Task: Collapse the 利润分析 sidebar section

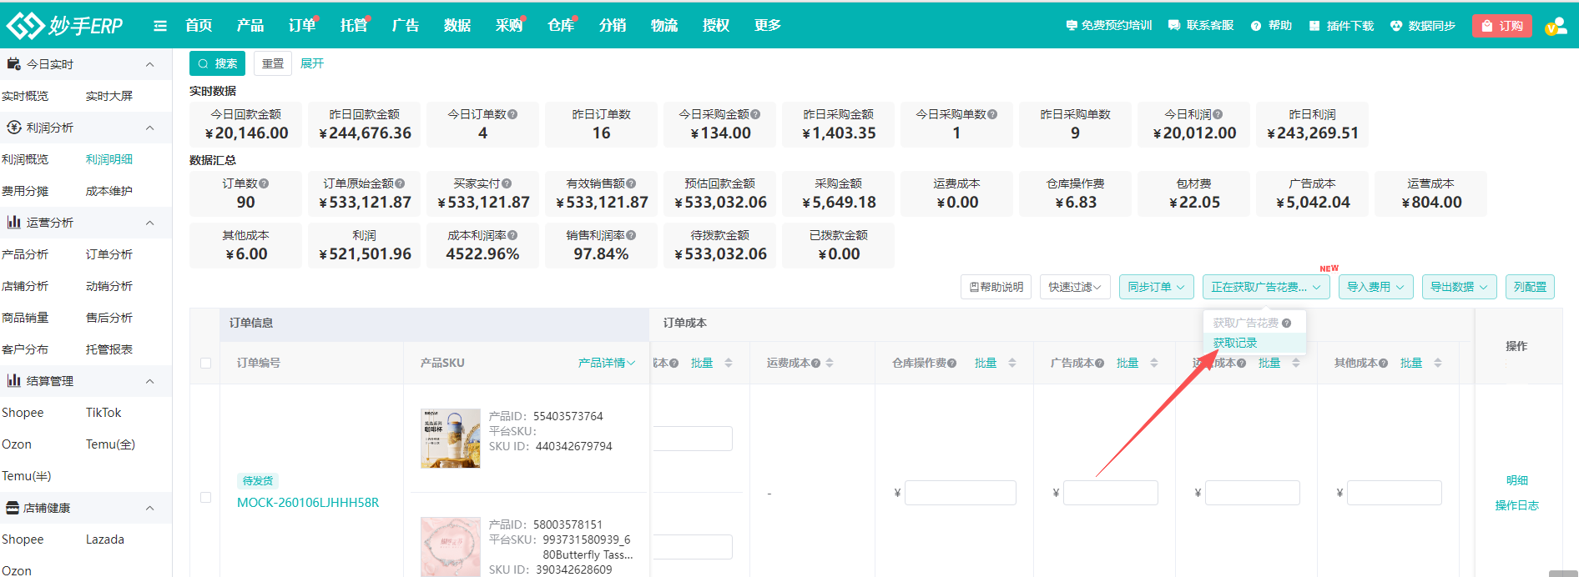Action: point(150,128)
